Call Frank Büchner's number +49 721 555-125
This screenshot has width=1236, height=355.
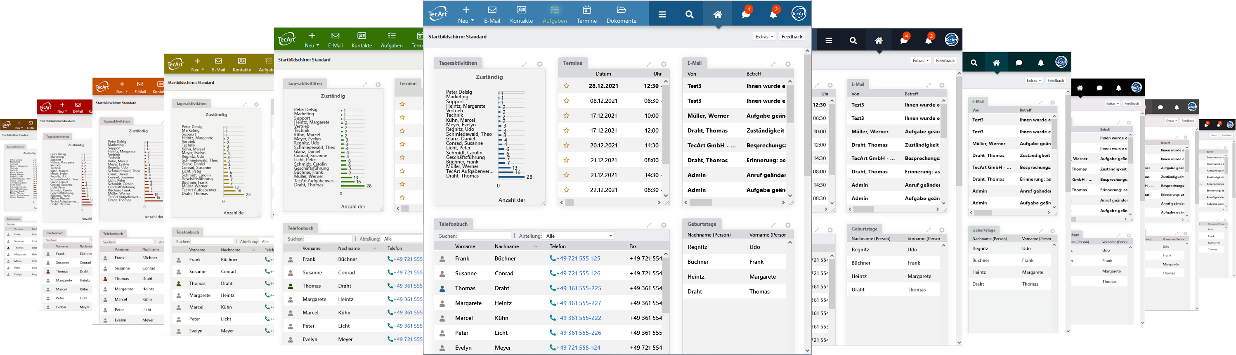[575, 258]
